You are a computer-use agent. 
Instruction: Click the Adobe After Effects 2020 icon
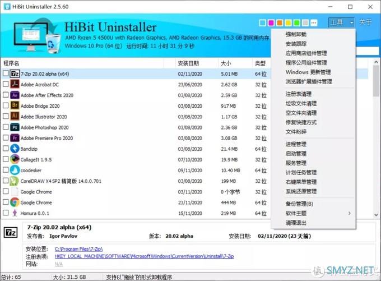15,95
